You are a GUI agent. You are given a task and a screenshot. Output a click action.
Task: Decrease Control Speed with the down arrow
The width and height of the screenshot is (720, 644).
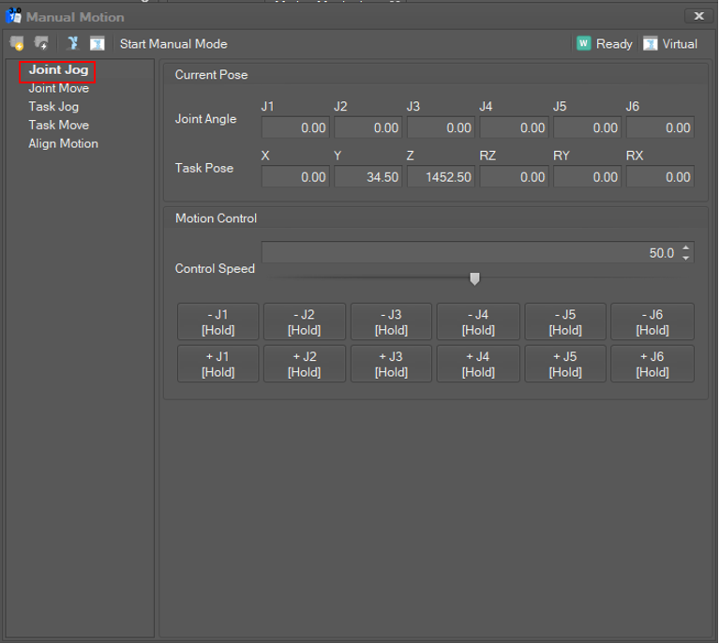pos(686,258)
